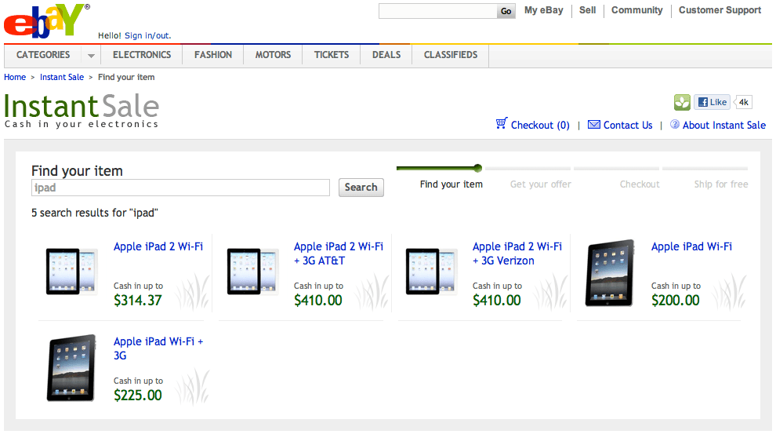Click the envelope Contact Us icon
Image resolution: width=776 pixels, height=434 pixels.
[594, 124]
